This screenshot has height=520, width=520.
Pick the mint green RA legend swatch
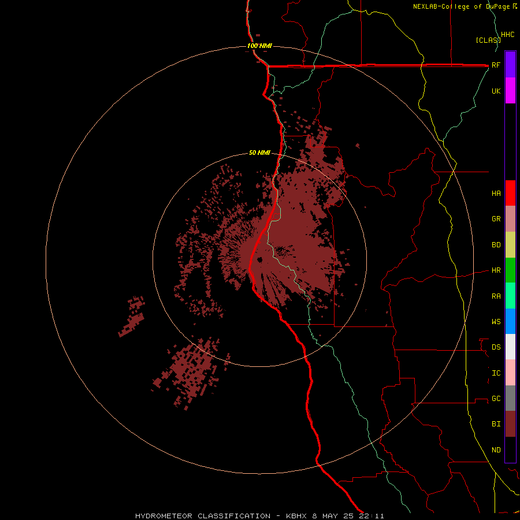tap(510, 296)
